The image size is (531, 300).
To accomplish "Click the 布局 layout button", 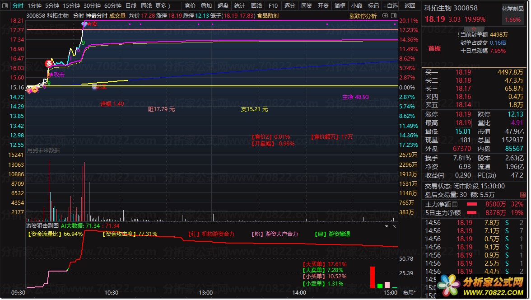I will (x=409, y=292).
